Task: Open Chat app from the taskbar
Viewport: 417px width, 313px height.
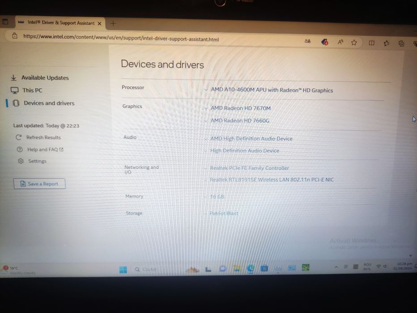Action: pyautogui.click(x=223, y=269)
